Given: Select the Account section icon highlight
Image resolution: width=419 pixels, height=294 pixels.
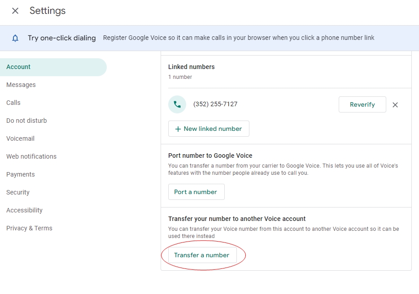Looking at the screenshot, I should click(x=18, y=67).
